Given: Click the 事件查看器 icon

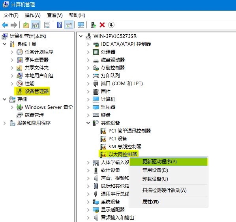Looking at the screenshot, I should (x=20, y=60).
